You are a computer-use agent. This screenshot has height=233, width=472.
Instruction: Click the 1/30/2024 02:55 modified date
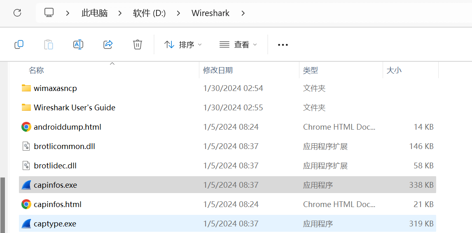point(233,107)
